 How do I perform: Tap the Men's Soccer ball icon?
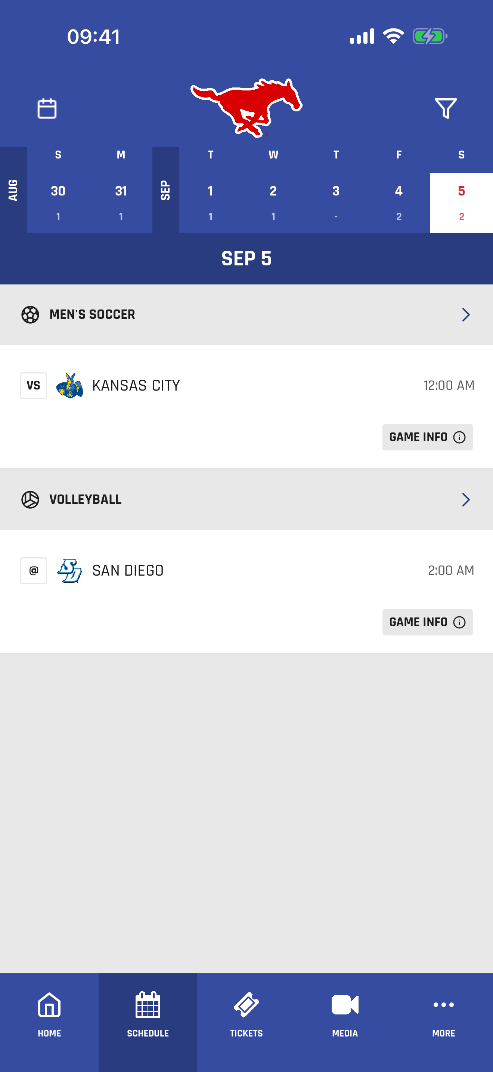click(x=30, y=315)
